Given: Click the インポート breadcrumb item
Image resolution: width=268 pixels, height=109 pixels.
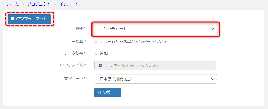Looking at the screenshot, I should 69,4.
